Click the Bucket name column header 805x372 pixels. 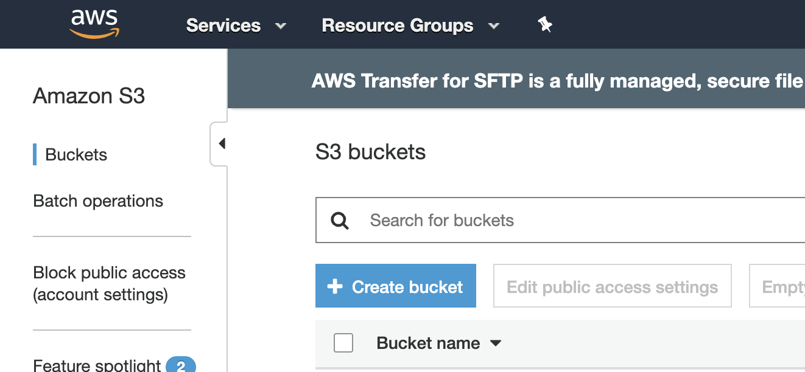428,343
